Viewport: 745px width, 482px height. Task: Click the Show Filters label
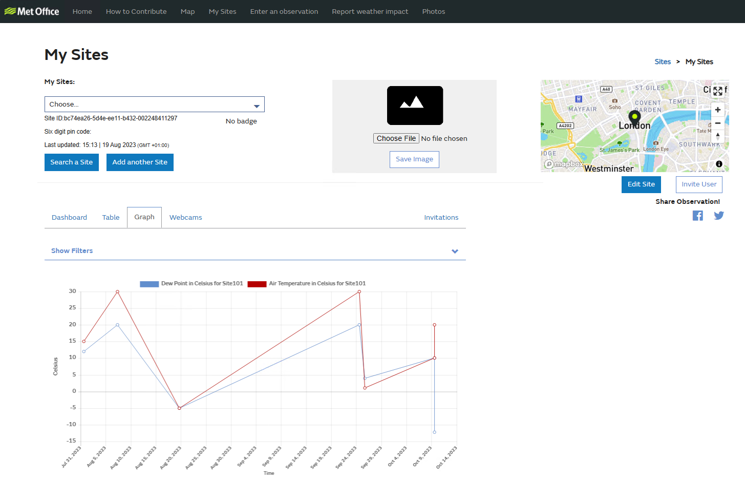tap(72, 250)
